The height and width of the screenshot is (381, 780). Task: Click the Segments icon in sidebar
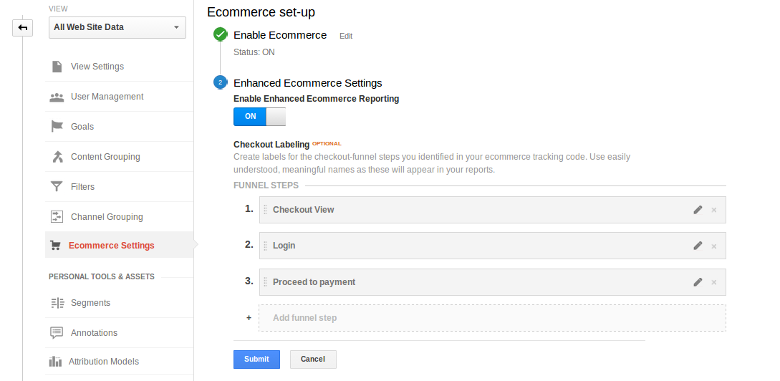point(57,303)
